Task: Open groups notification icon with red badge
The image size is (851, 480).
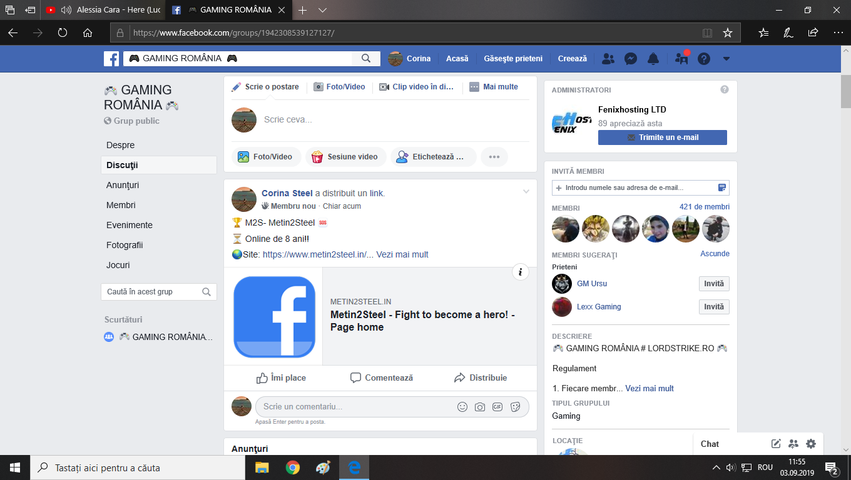Action: coord(681,59)
